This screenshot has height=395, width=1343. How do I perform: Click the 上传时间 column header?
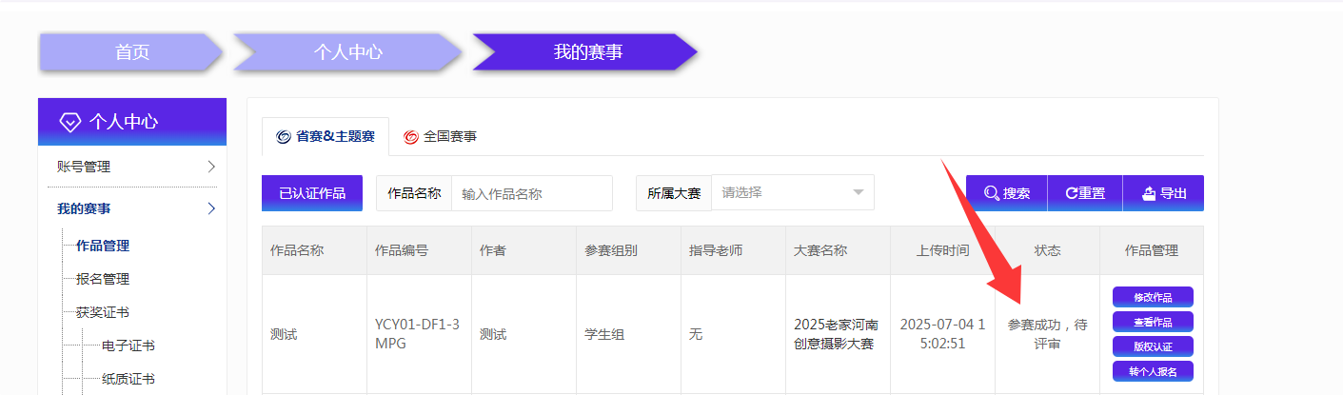pyautogui.click(x=943, y=250)
